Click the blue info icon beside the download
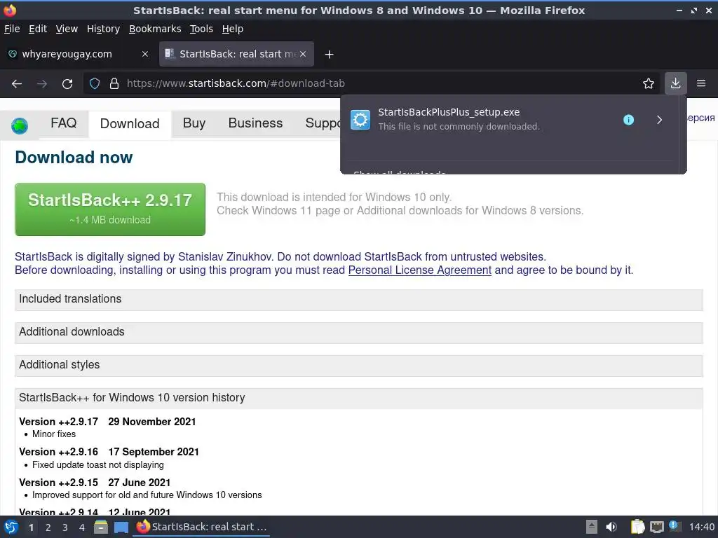Image resolution: width=718 pixels, height=538 pixels. click(x=628, y=120)
